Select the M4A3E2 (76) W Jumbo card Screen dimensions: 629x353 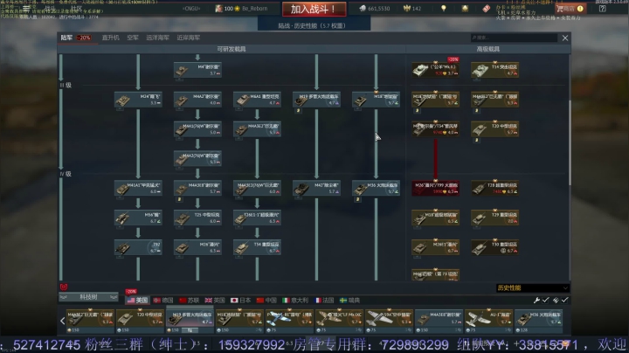pos(257,188)
